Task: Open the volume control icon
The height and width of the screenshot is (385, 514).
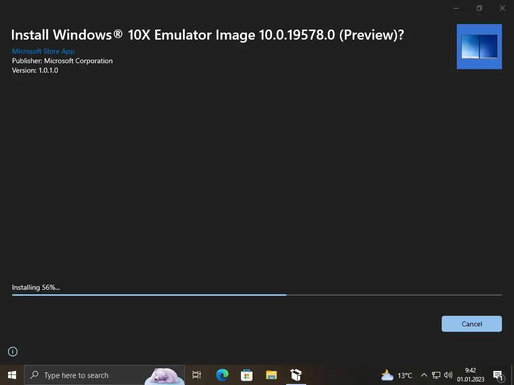Action: pyautogui.click(x=448, y=375)
